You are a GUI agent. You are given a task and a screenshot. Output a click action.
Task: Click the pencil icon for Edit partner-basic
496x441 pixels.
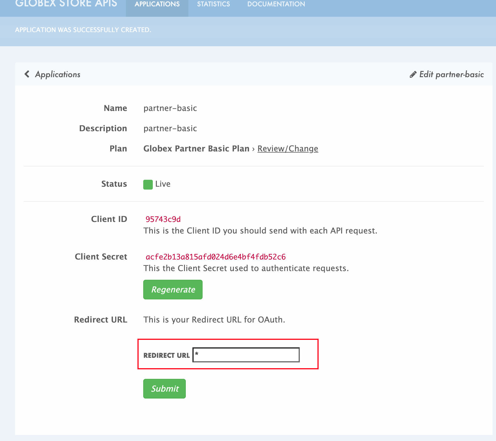(413, 75)
